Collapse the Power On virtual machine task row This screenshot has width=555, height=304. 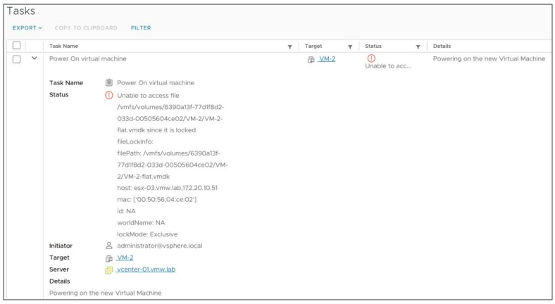(35, 58)
